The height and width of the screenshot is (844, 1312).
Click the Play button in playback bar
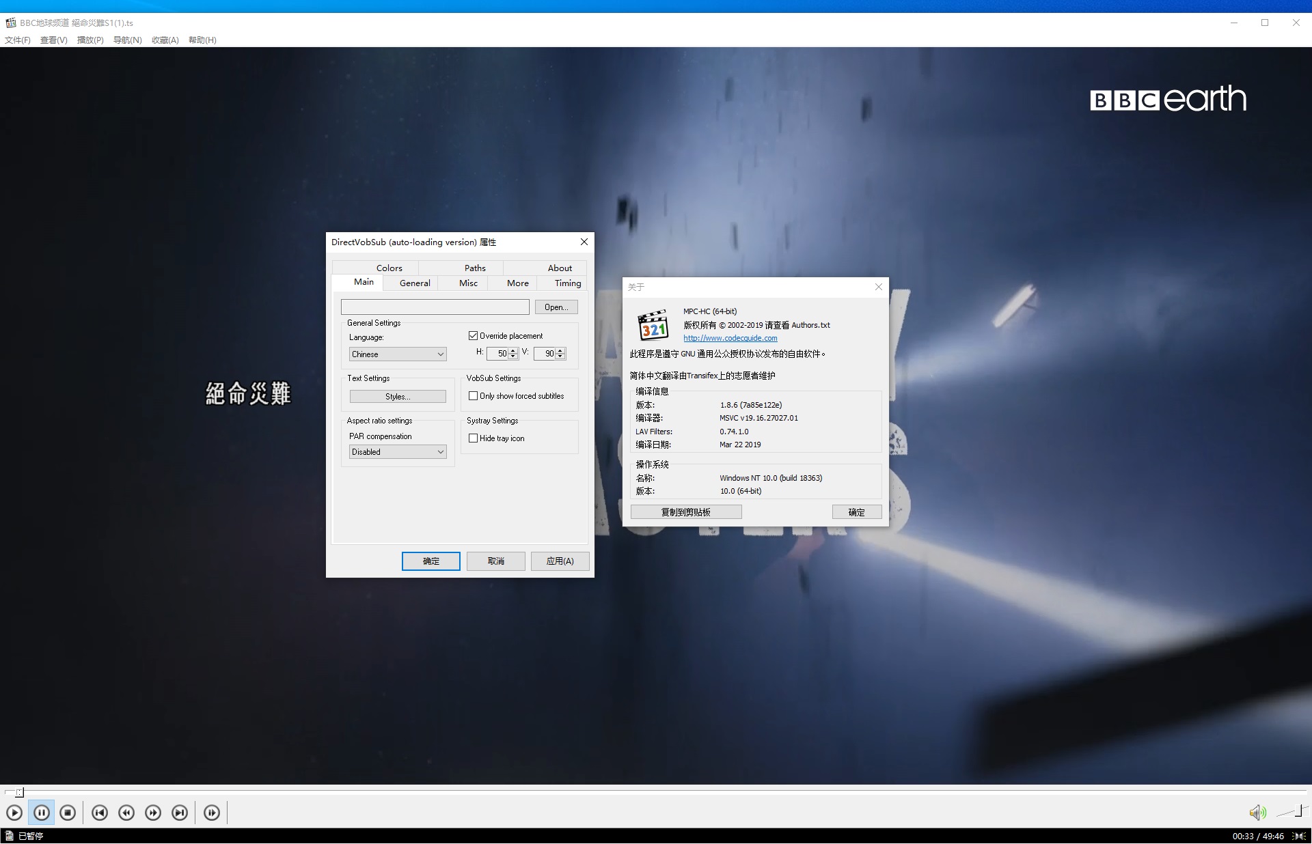[14, 813]
